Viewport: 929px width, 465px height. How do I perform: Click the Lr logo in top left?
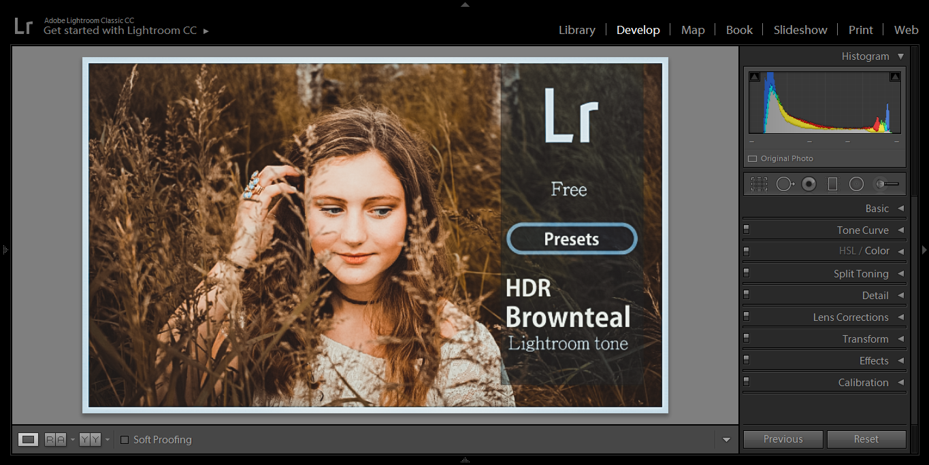24,27
